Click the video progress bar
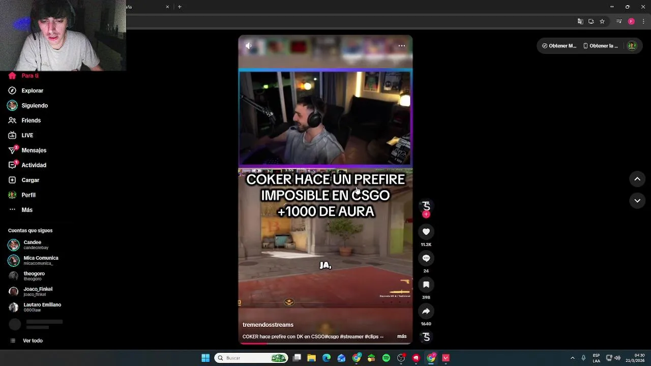 [325, 344]
